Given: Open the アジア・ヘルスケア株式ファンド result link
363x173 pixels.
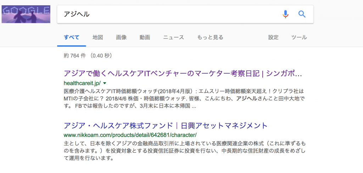Looking at the screenshot, I should (166, 126).
